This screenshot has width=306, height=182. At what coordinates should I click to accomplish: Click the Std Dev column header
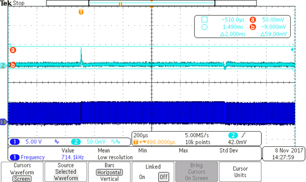tap(229, 150)
